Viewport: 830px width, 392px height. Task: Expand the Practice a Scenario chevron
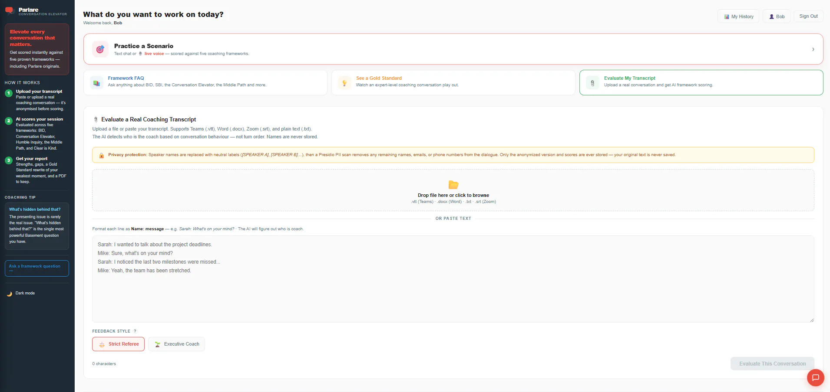(813, 49)
